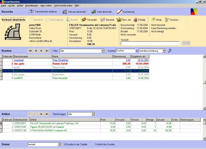
Task: Open the ebay online menu
Action: coord(46,6)
